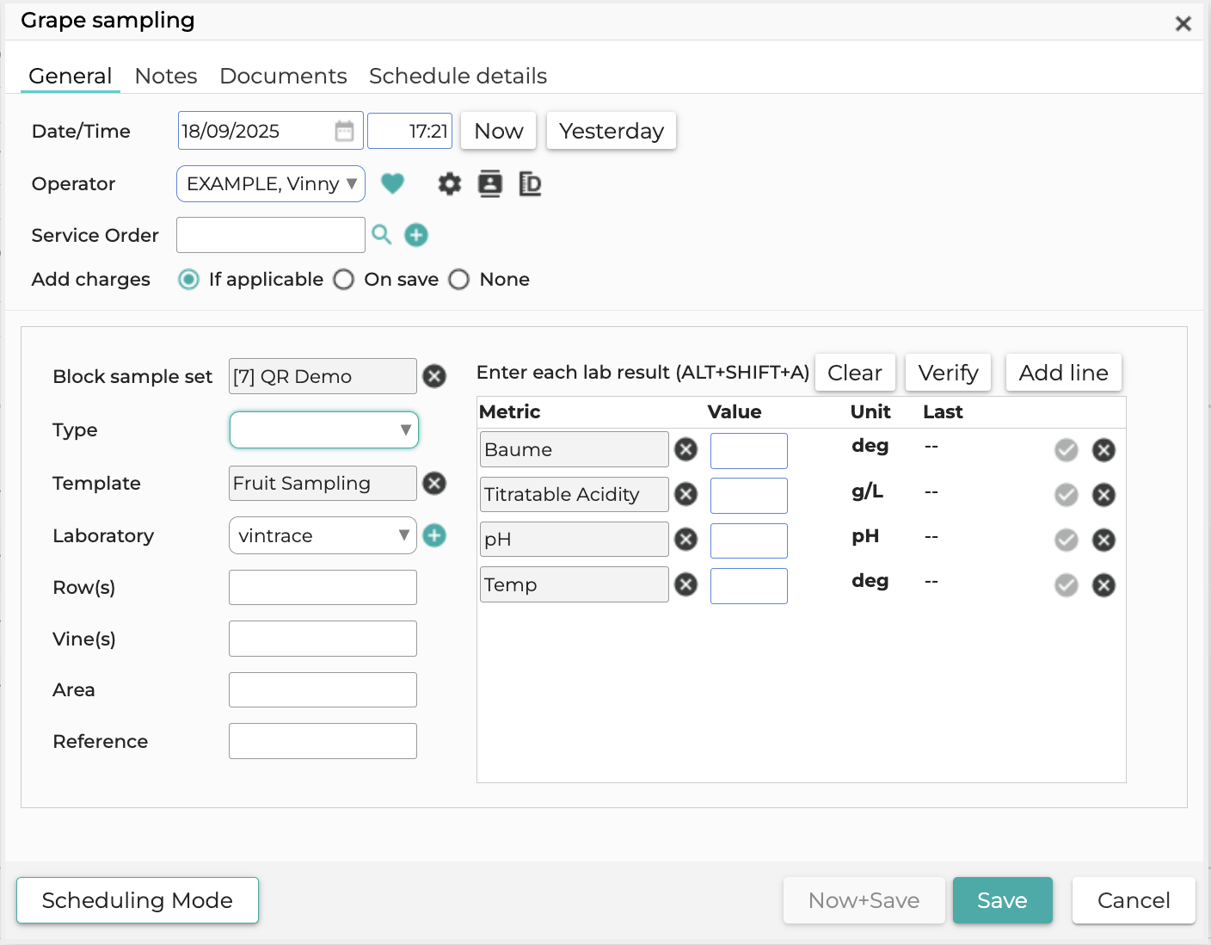Switch to the Notes tab
Screen dimensions: 1211x945
pyautogui.click(x=166, y=76)
